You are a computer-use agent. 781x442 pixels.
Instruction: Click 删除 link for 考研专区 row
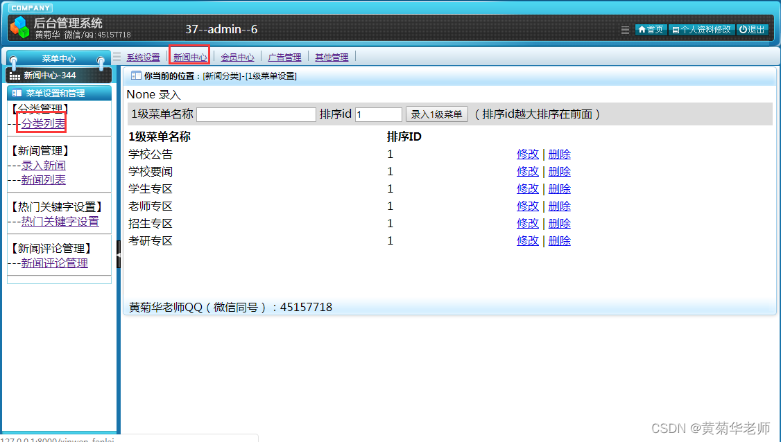click(x=560, y=240)
